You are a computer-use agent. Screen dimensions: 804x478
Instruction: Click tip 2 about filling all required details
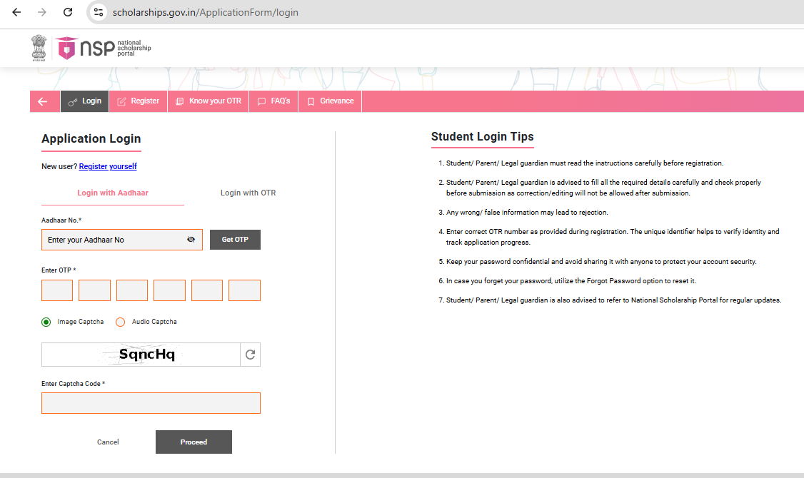click(603, 188)
